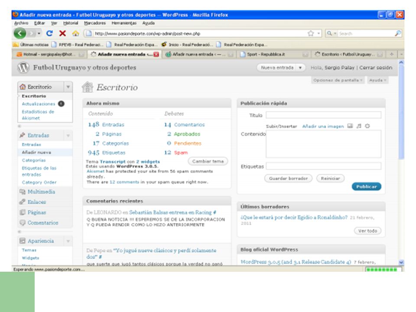Open the Herramientas menu
This screenshot has height=312, width=416.
[124, 23]
